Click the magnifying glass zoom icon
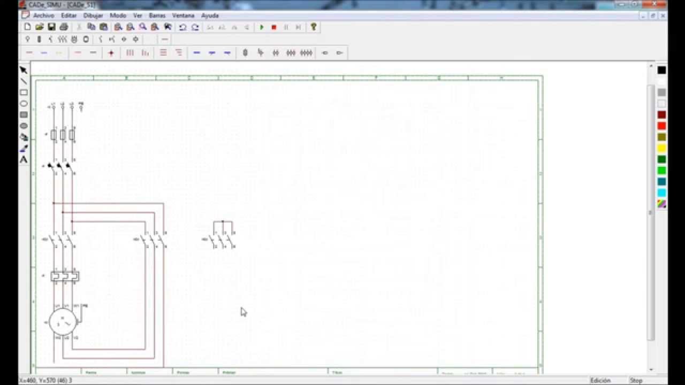This screenshot has height=385, width=685. [x=143, y=27]
